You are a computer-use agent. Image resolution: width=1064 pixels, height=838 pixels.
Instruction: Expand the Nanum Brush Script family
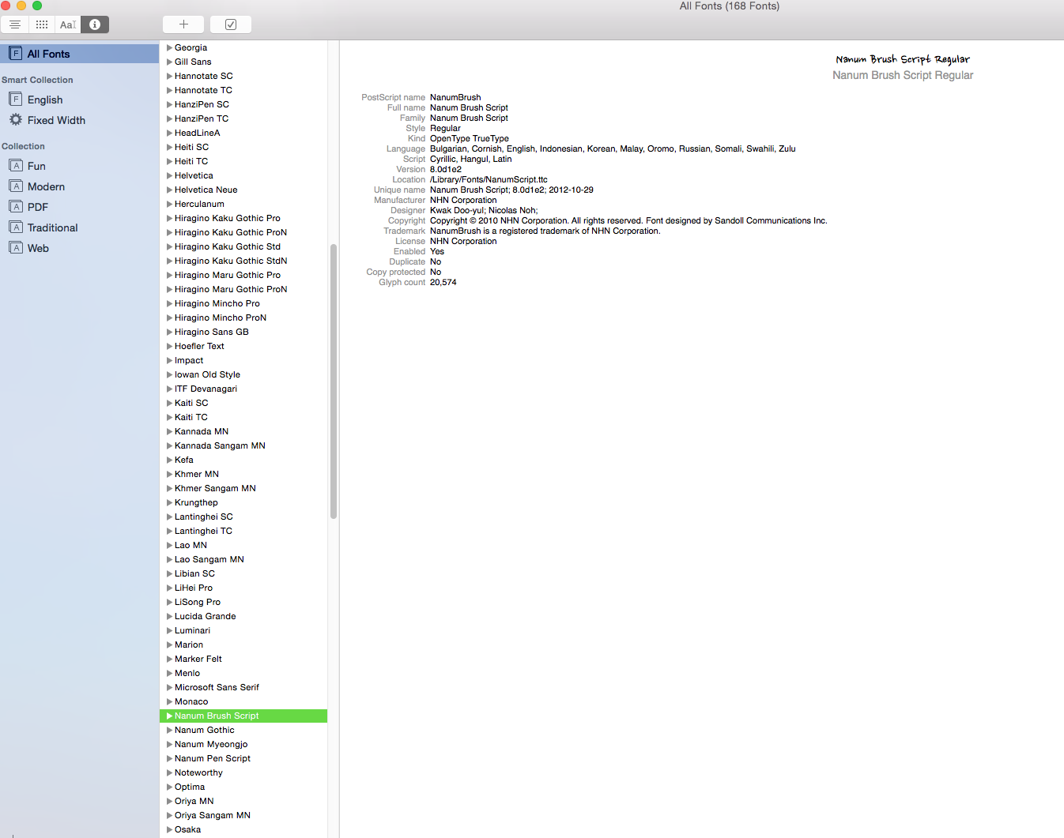(169, 716)
